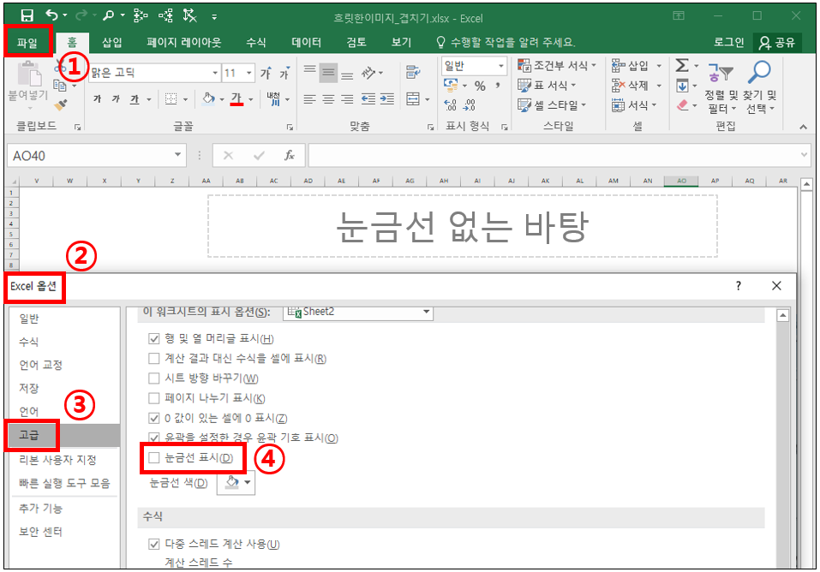Click the Merge and Center icon

(413, 98)
